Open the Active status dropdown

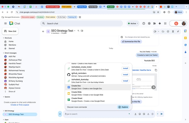point(133,23)
